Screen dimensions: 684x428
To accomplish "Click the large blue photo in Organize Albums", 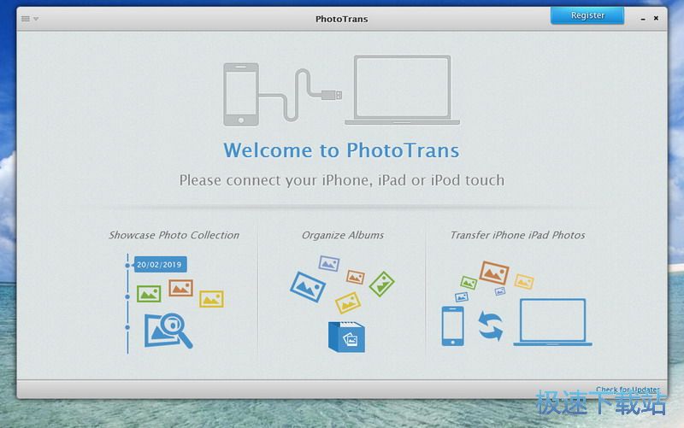I will coord(307,286).
